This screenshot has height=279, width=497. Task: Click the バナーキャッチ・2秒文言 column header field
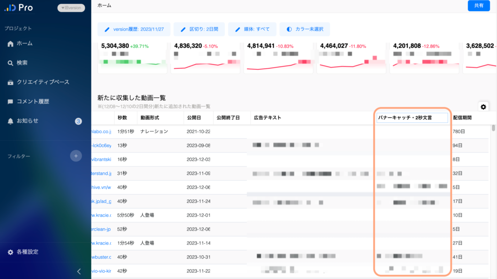(412, 118)
